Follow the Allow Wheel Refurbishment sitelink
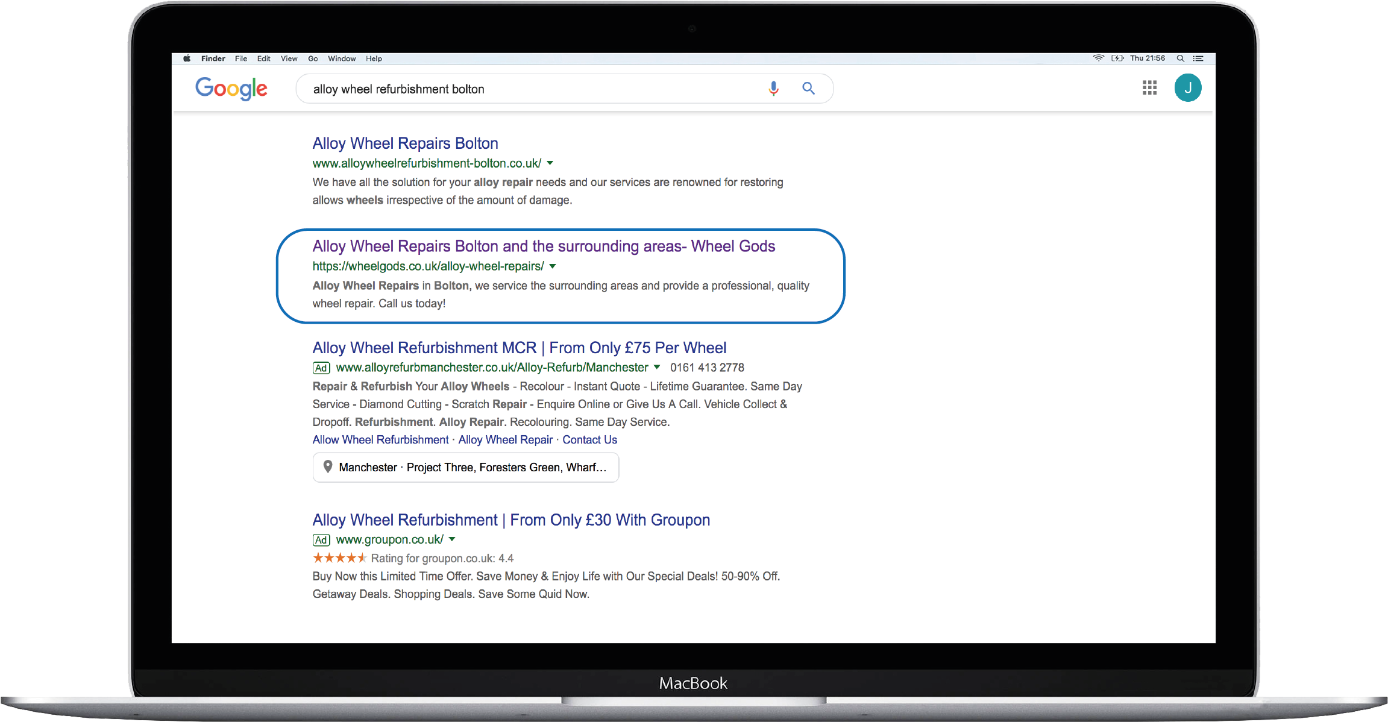Image resolution: width=1388 pixels, height=722 pixels. point(380,440)
